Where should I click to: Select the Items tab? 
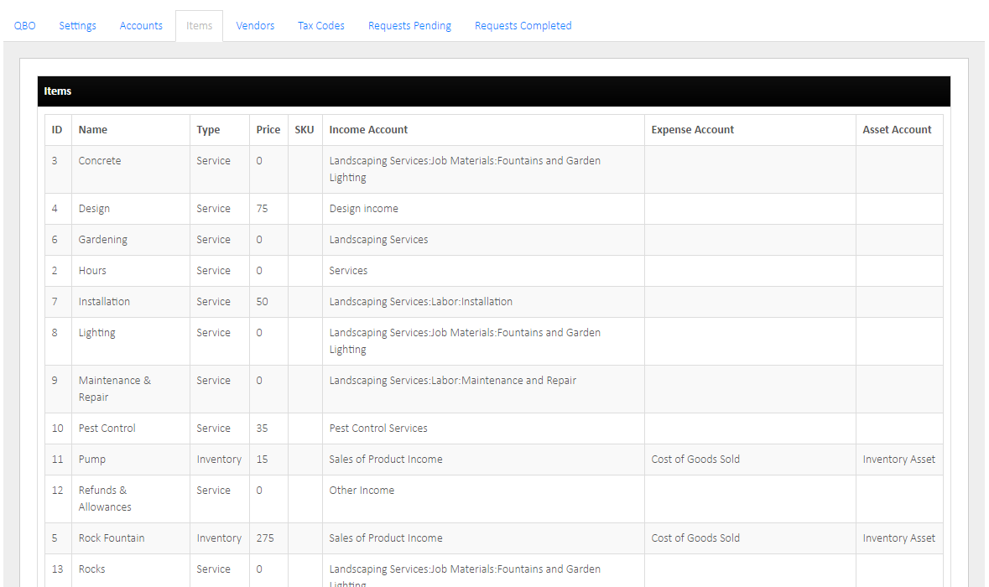(200, 26)
